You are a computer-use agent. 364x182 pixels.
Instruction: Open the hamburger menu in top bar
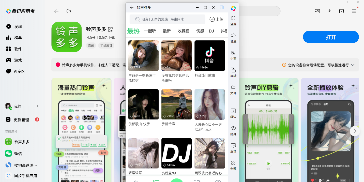tap(354, 11)
